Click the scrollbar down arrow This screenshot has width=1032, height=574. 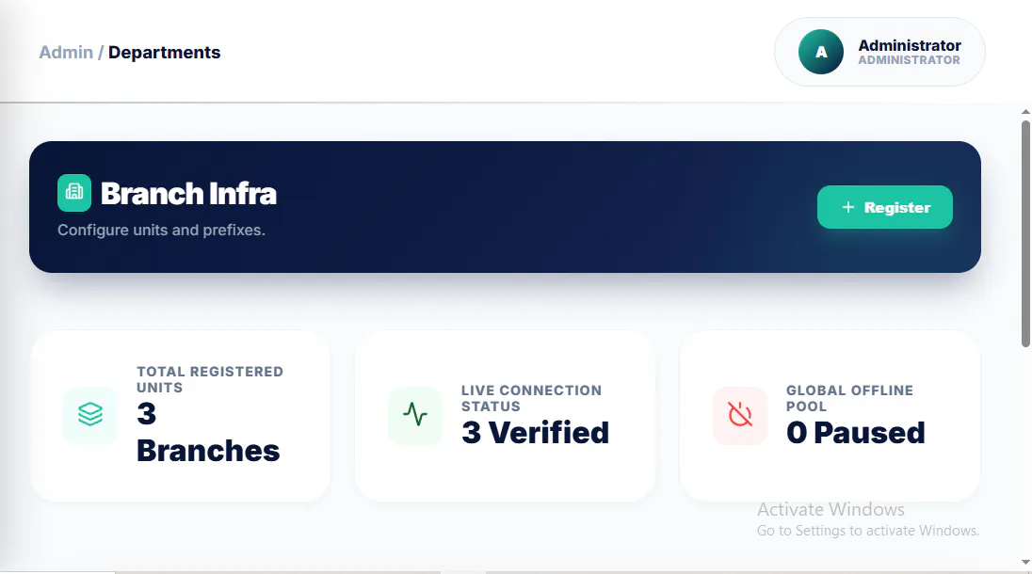pos(1025,562)
